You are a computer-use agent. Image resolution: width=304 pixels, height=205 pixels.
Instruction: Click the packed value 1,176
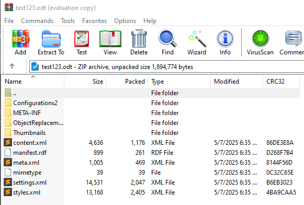point(138,143)
